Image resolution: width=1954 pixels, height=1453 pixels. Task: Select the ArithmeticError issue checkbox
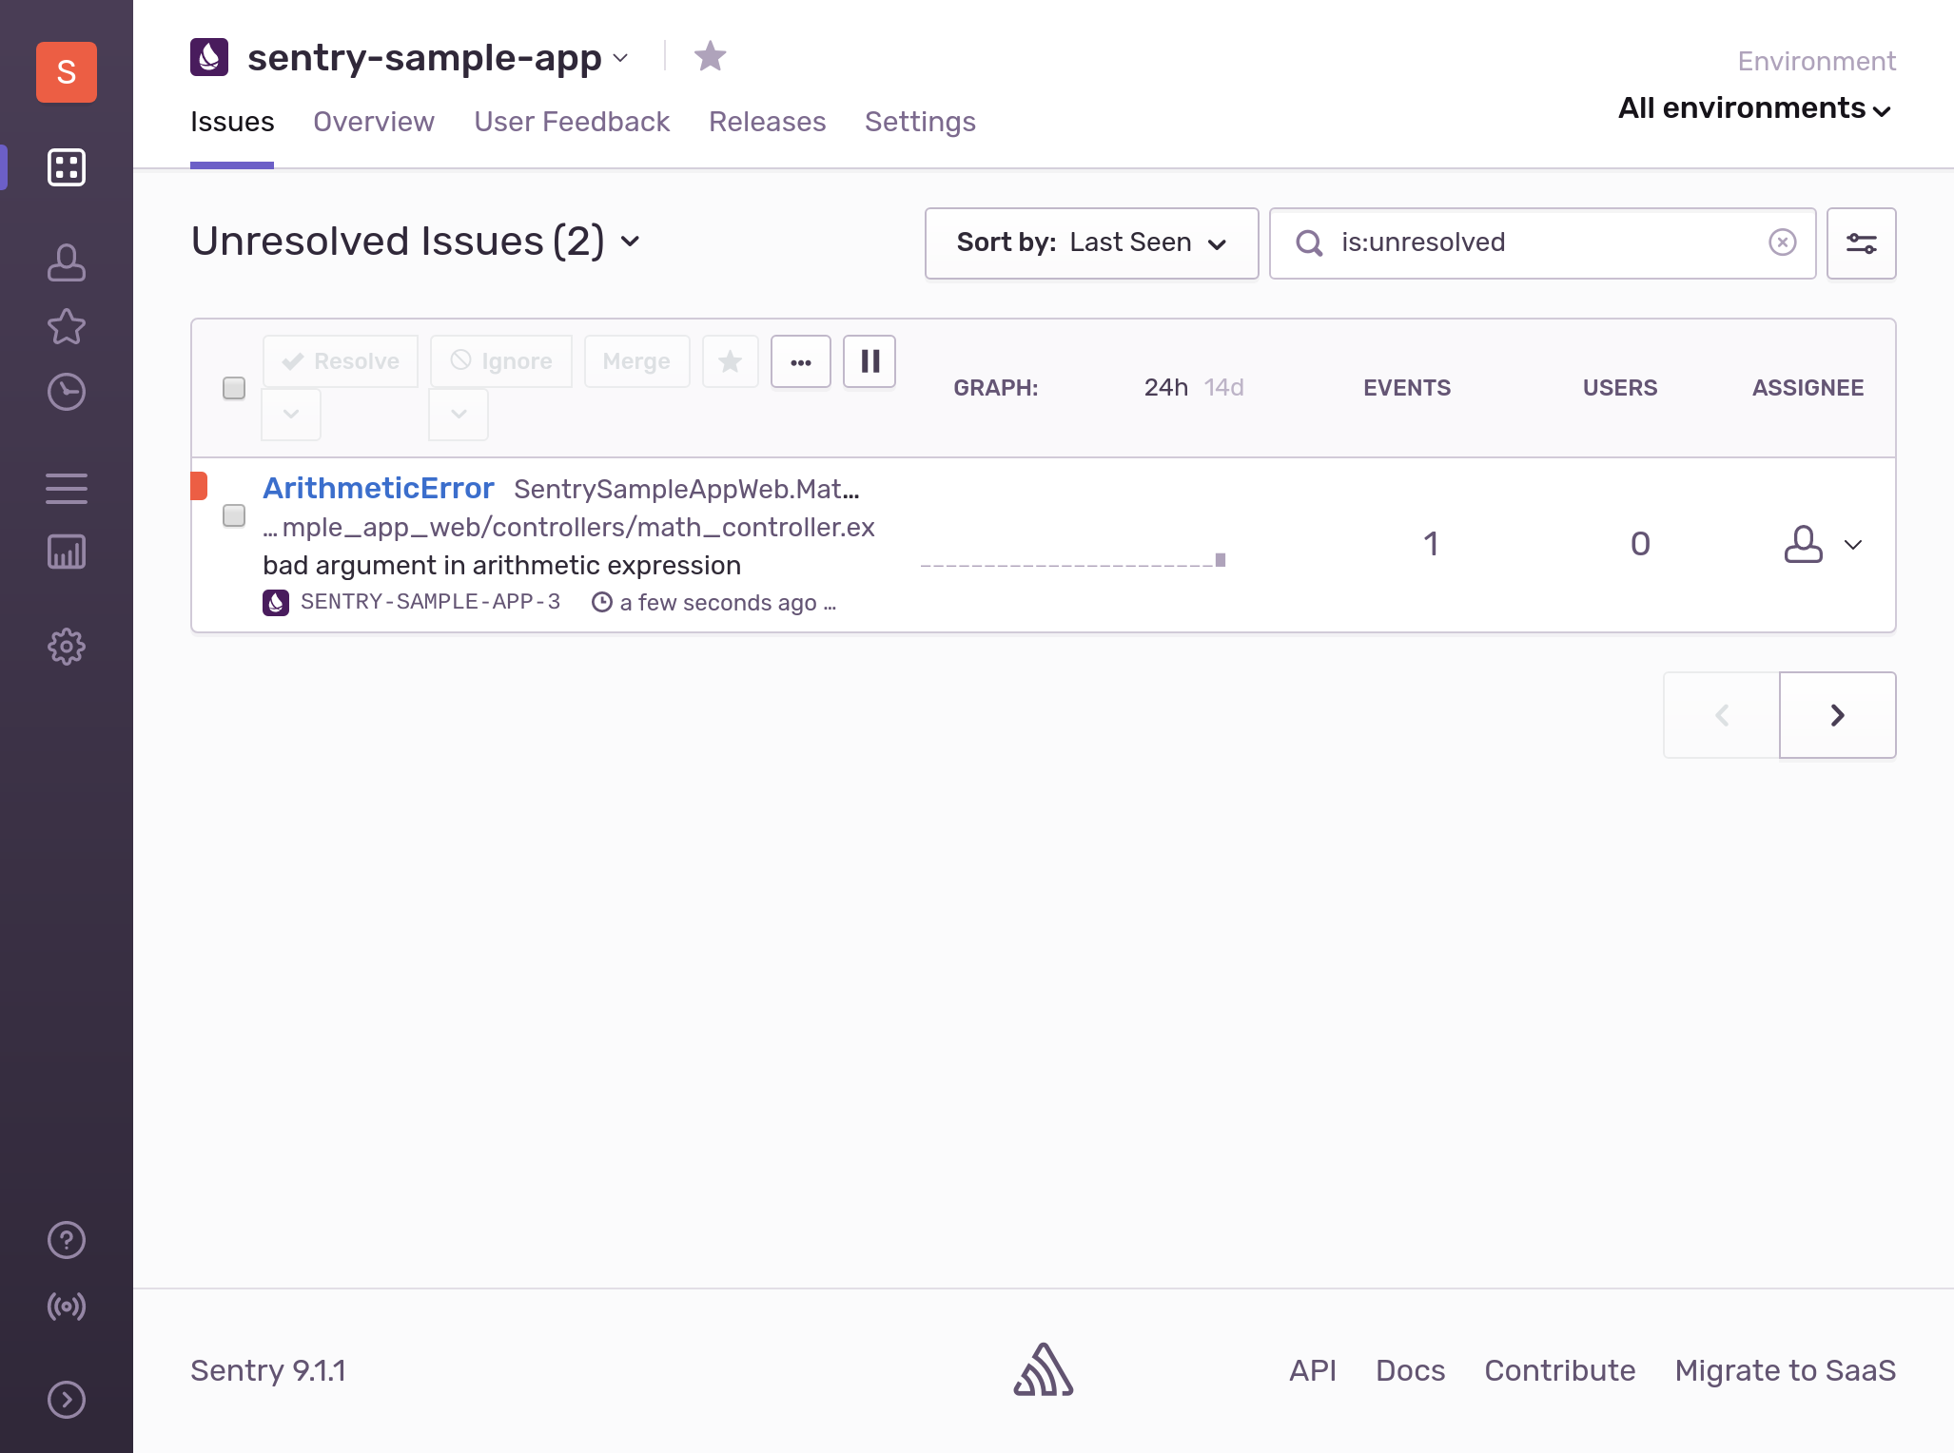[x=234, y=515]
